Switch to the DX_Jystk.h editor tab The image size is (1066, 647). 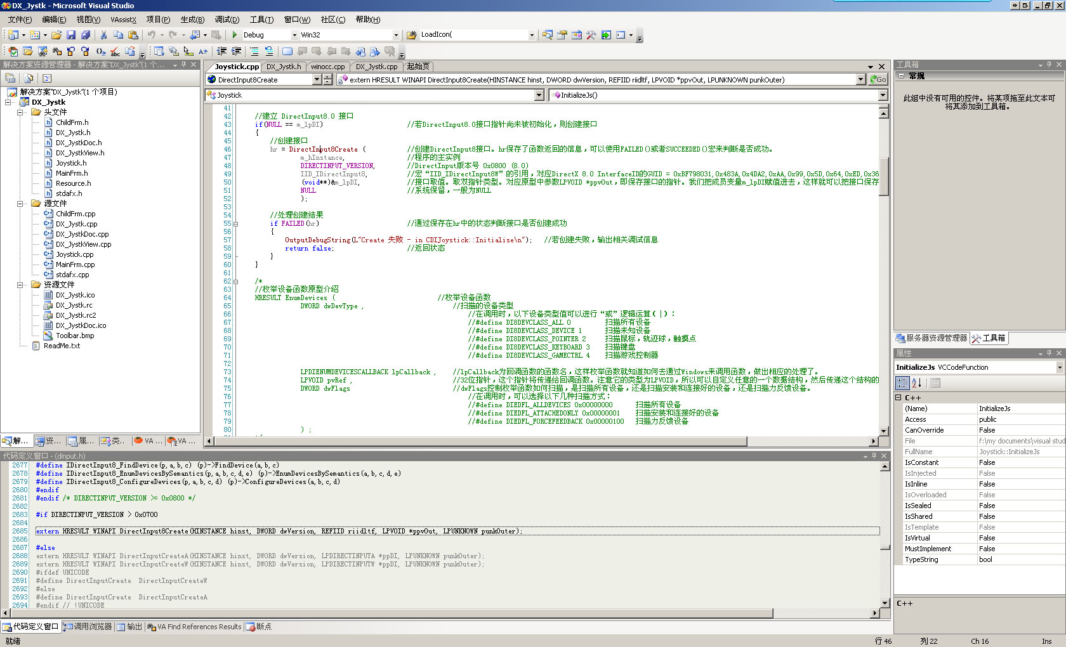283,67
